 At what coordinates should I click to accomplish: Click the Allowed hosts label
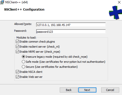click(x=23, y=24)
